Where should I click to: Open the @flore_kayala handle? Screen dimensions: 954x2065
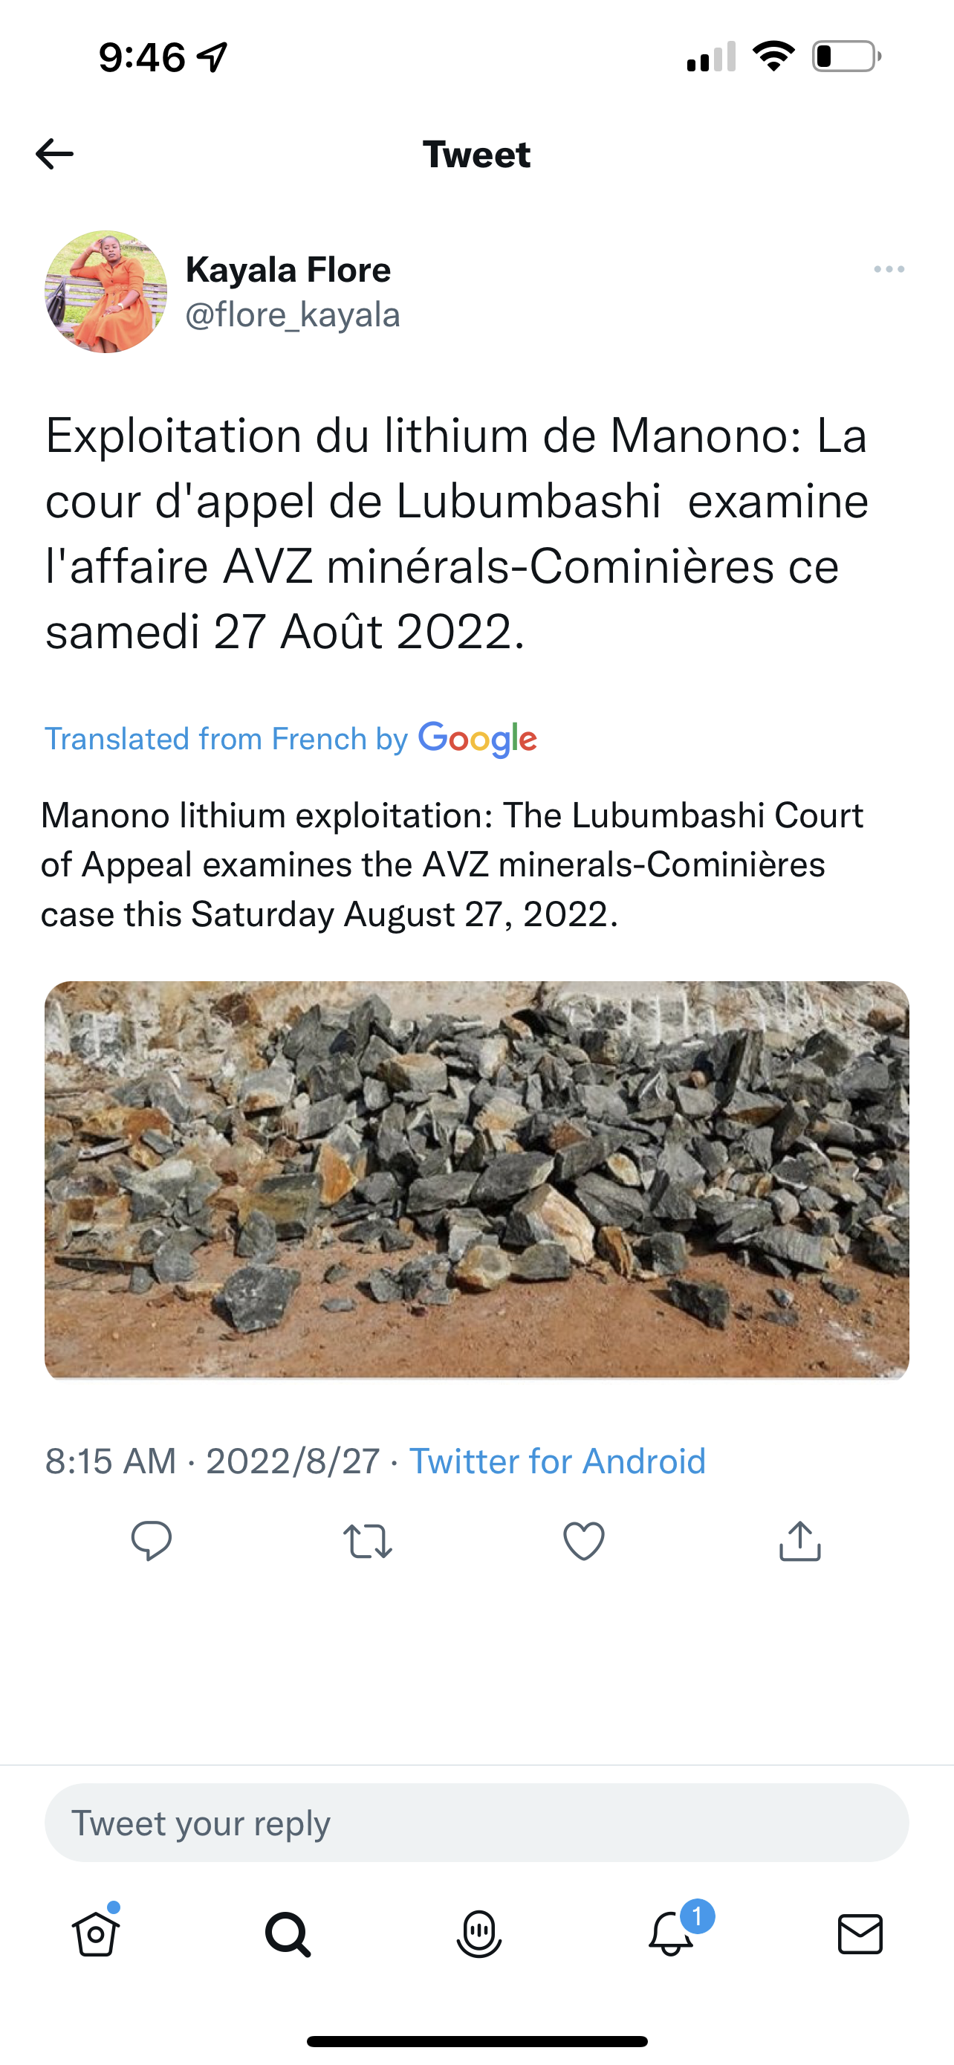293,315
